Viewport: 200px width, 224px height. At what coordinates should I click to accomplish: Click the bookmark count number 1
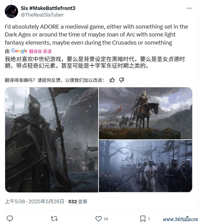[x=149, y=219]
